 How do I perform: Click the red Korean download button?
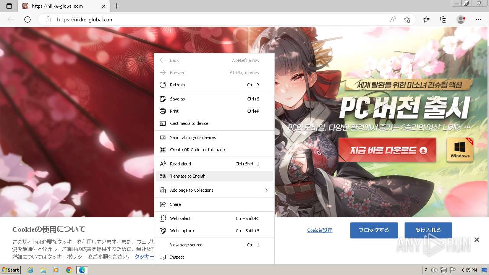tap(387, 150)
